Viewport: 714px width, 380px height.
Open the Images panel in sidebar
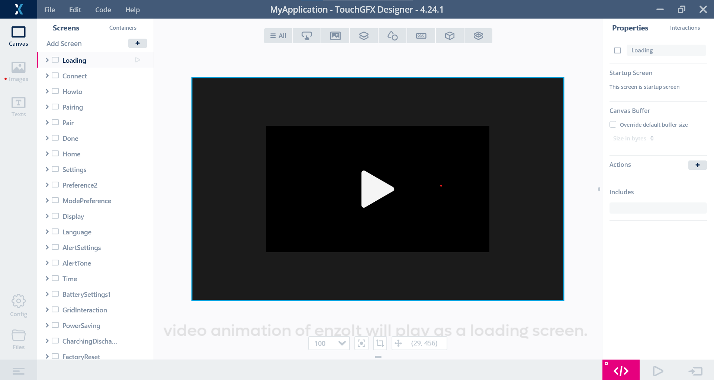(18, 71)
